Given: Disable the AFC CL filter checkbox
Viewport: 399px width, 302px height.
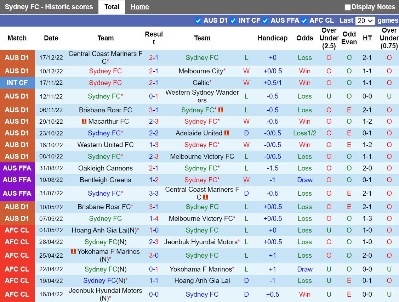Looking at the screenshot, I should coord(304,21).
